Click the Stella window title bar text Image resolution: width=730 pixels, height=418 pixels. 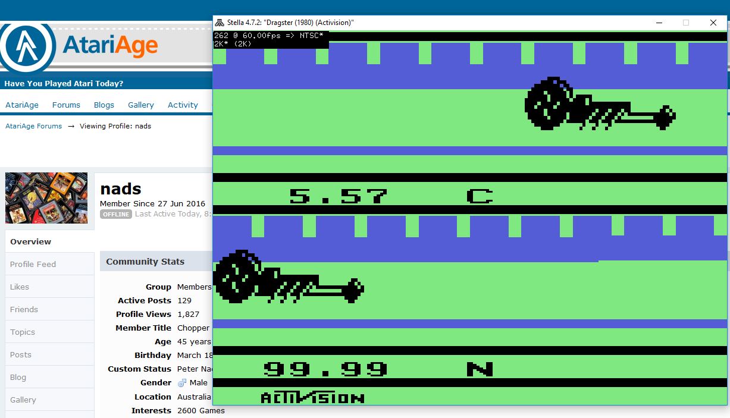[290, 23]
